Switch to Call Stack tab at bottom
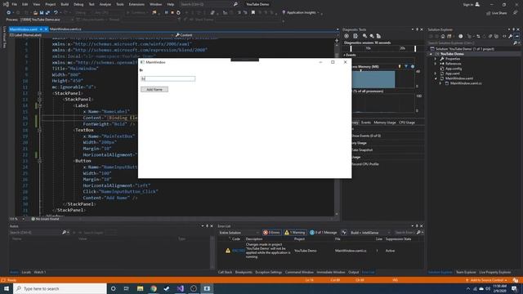The height and width of the screenshot is (294, 523). click(x=225, y=272)
